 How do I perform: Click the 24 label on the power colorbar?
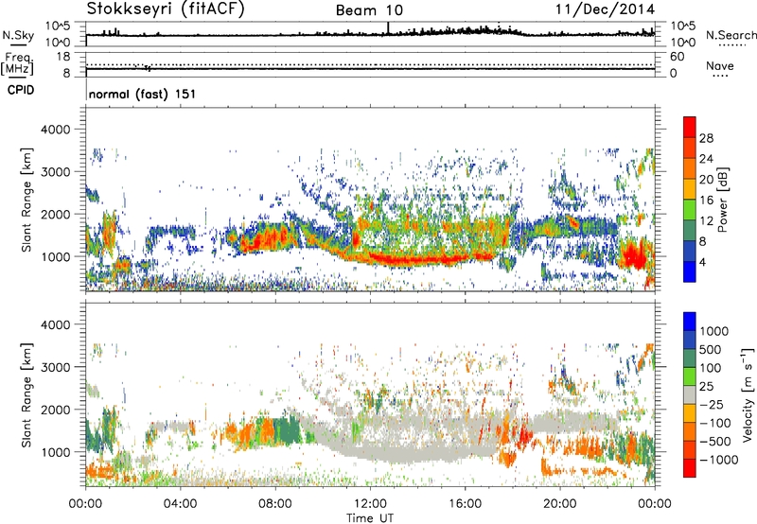pyautogui.click(x=706, y=159)
